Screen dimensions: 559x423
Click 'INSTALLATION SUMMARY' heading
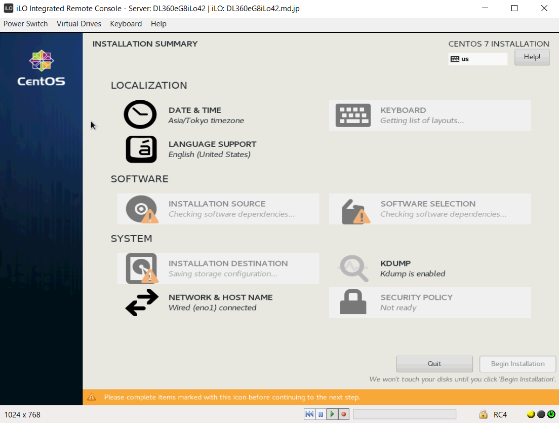[145, 44]
